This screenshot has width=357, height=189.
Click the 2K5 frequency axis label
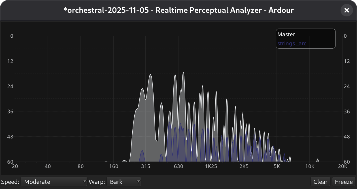pos(244,166)
